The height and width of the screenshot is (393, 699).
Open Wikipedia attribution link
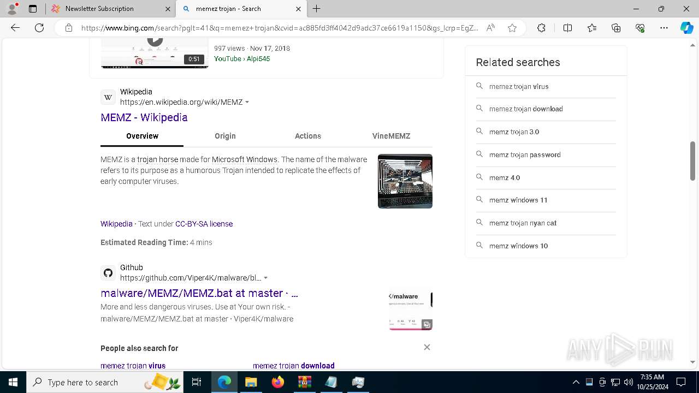[116, 224]
